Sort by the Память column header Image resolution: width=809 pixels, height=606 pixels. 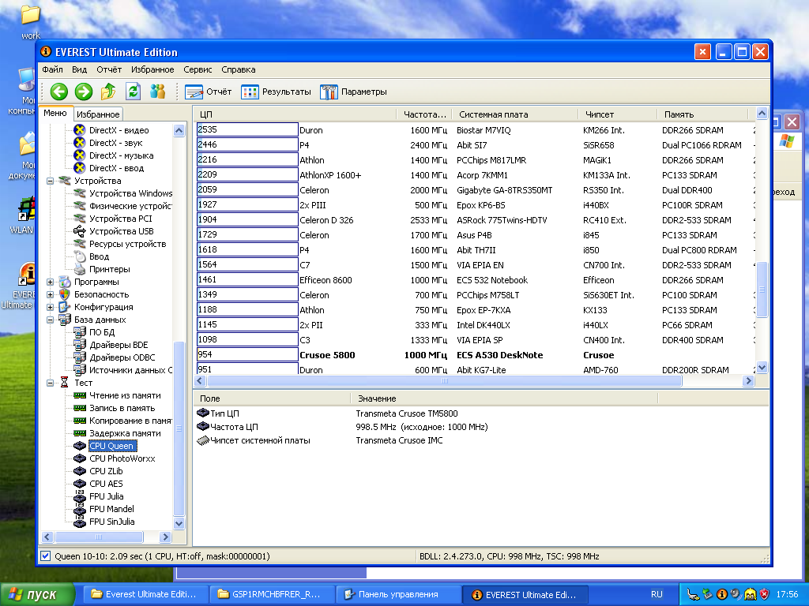(702, 114)
